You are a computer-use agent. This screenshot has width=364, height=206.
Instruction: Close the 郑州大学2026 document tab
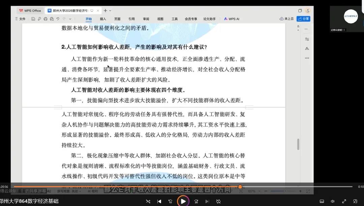point(98,11)
